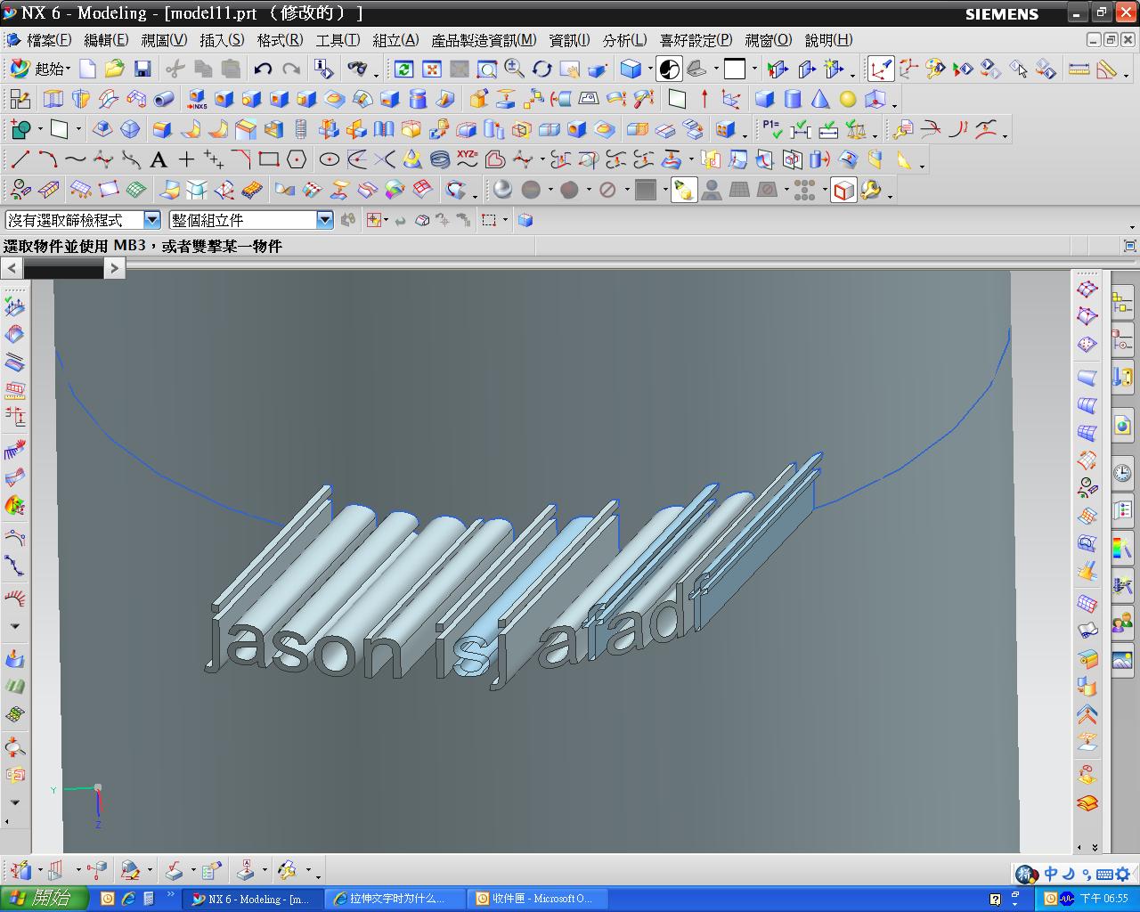This screenshot has width=1140, height=912.
Task: Expand the selection rectangle mode dropdown
Action: pyautogui.click(x=505, y=220)
